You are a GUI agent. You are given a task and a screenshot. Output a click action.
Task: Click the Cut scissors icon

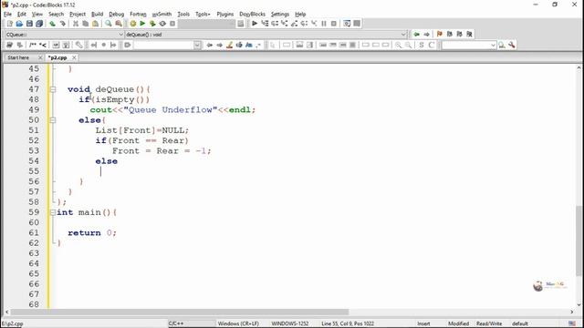point(76,24)
